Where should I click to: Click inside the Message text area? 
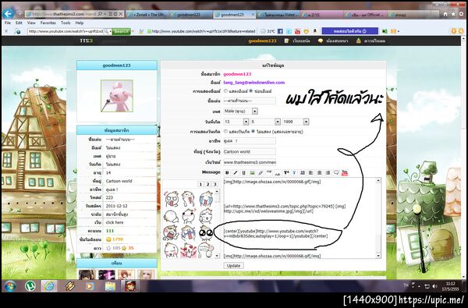point(300,218)
